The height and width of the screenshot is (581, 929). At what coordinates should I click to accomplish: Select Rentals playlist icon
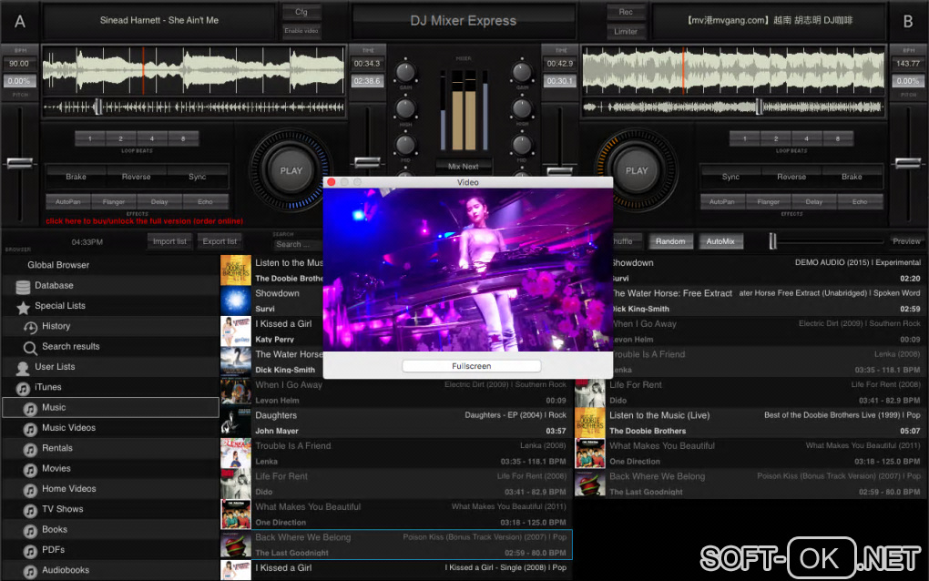coord(30,450)
